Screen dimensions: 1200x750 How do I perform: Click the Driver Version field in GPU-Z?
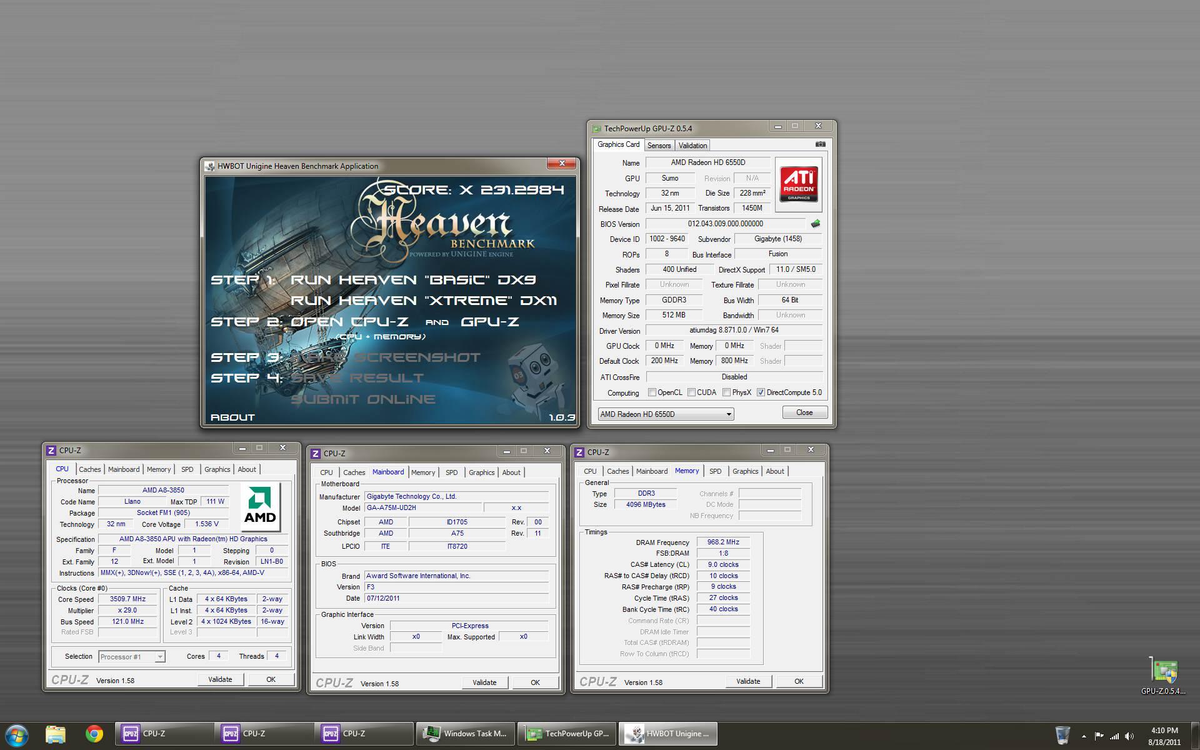tap(734, 330)
